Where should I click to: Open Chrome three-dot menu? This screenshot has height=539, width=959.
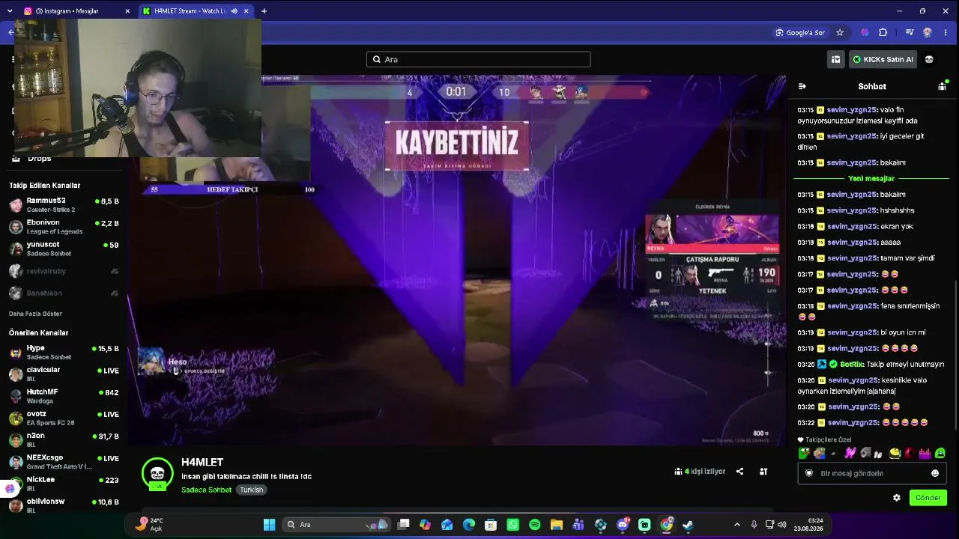coord(946,32)
